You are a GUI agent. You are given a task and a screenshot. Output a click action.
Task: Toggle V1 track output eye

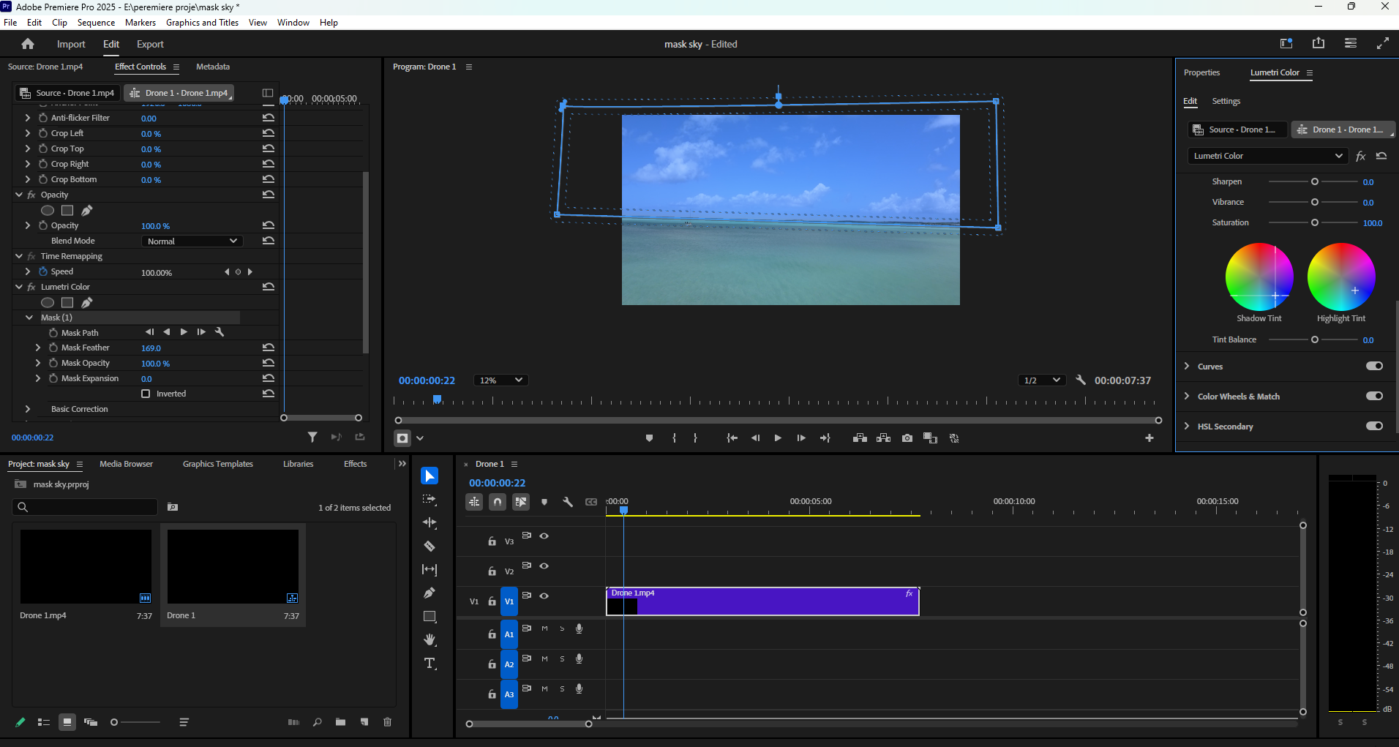[x=544, y=596]
